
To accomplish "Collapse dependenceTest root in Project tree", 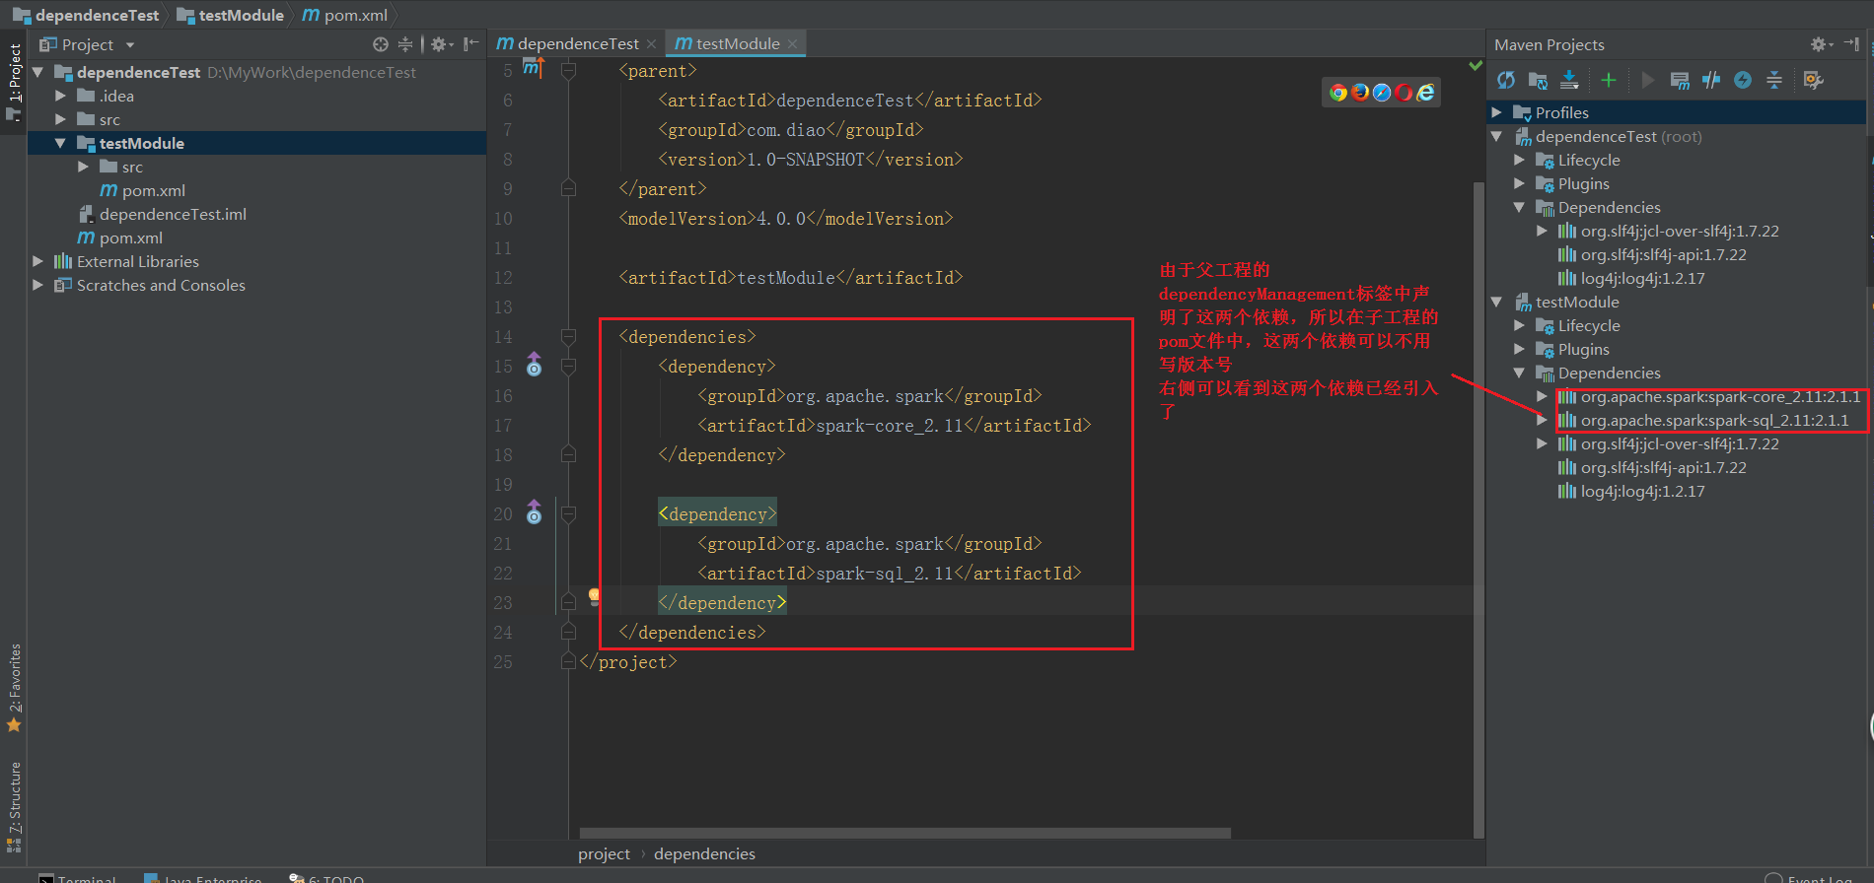I will (x=37, y=72).
